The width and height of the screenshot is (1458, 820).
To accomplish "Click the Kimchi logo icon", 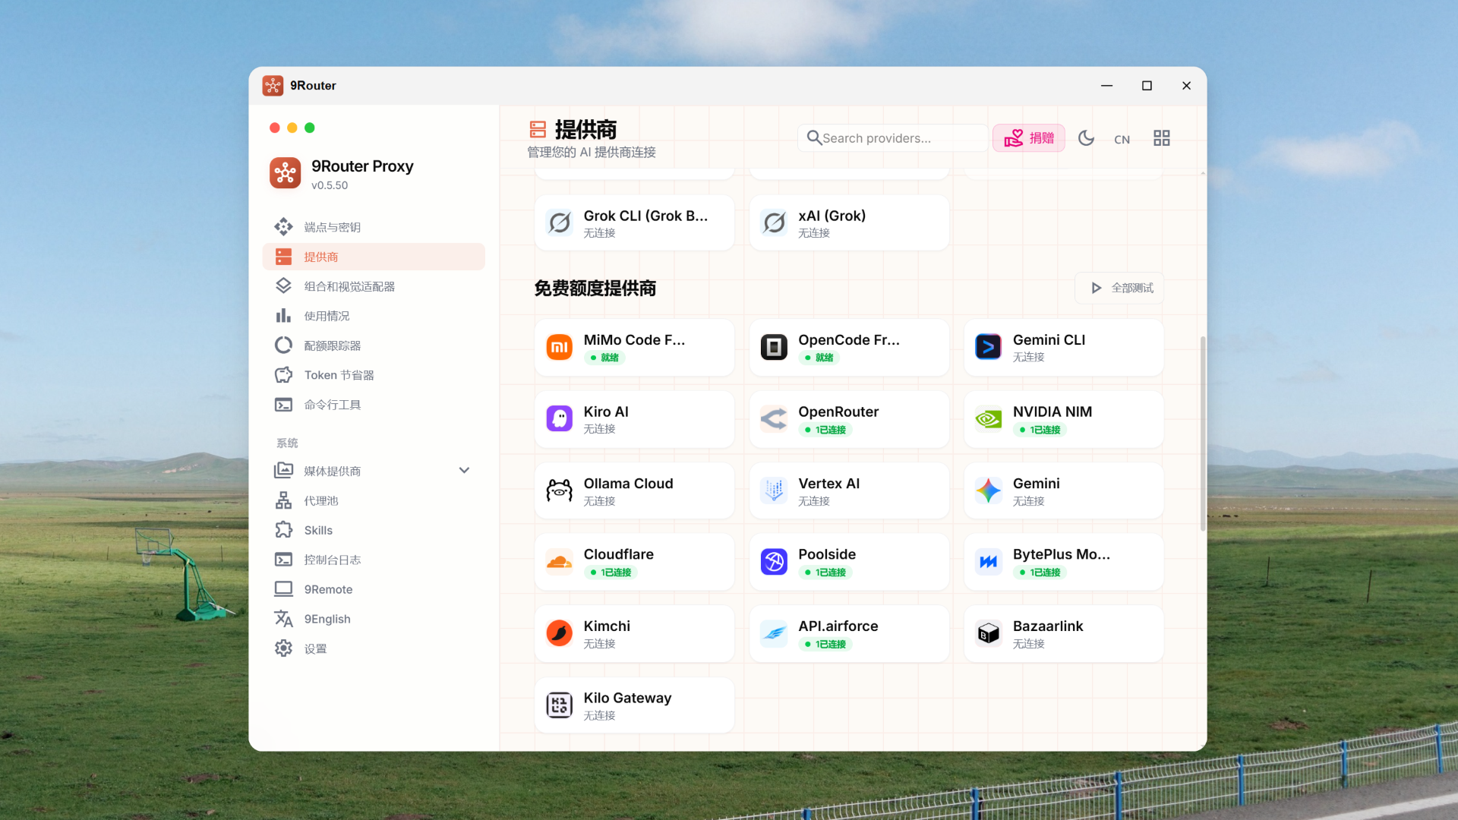I will [x=560, y=634].
